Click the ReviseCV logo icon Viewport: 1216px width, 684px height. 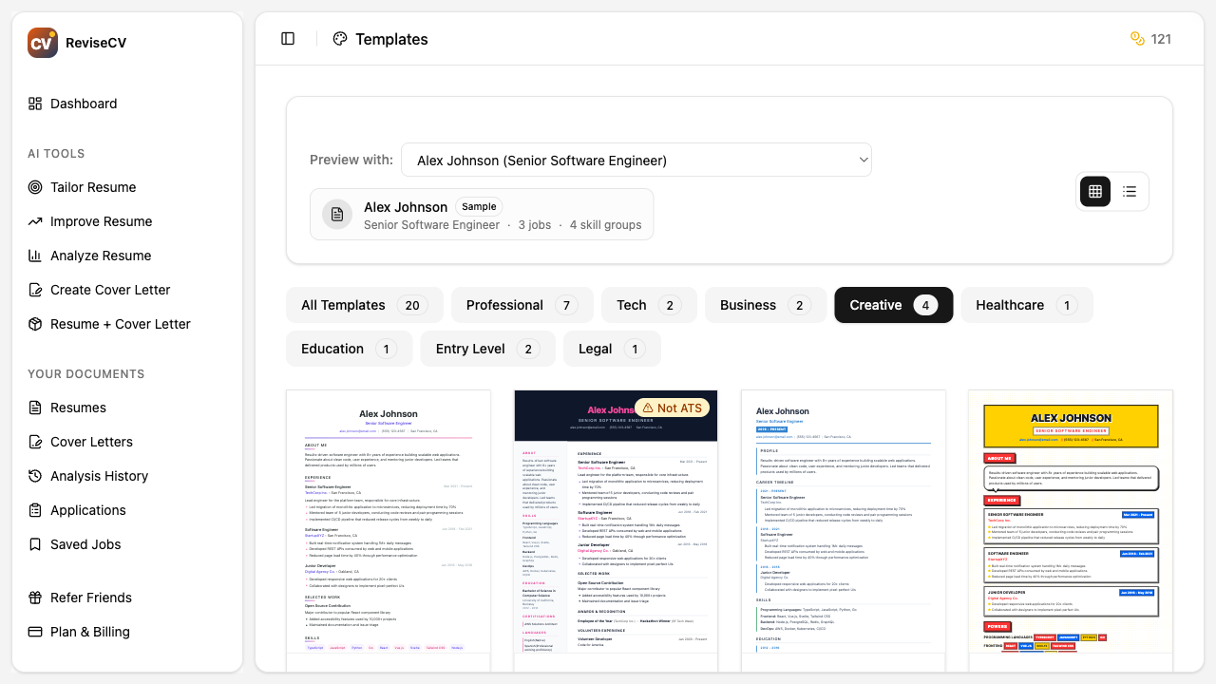pos(42,42)
